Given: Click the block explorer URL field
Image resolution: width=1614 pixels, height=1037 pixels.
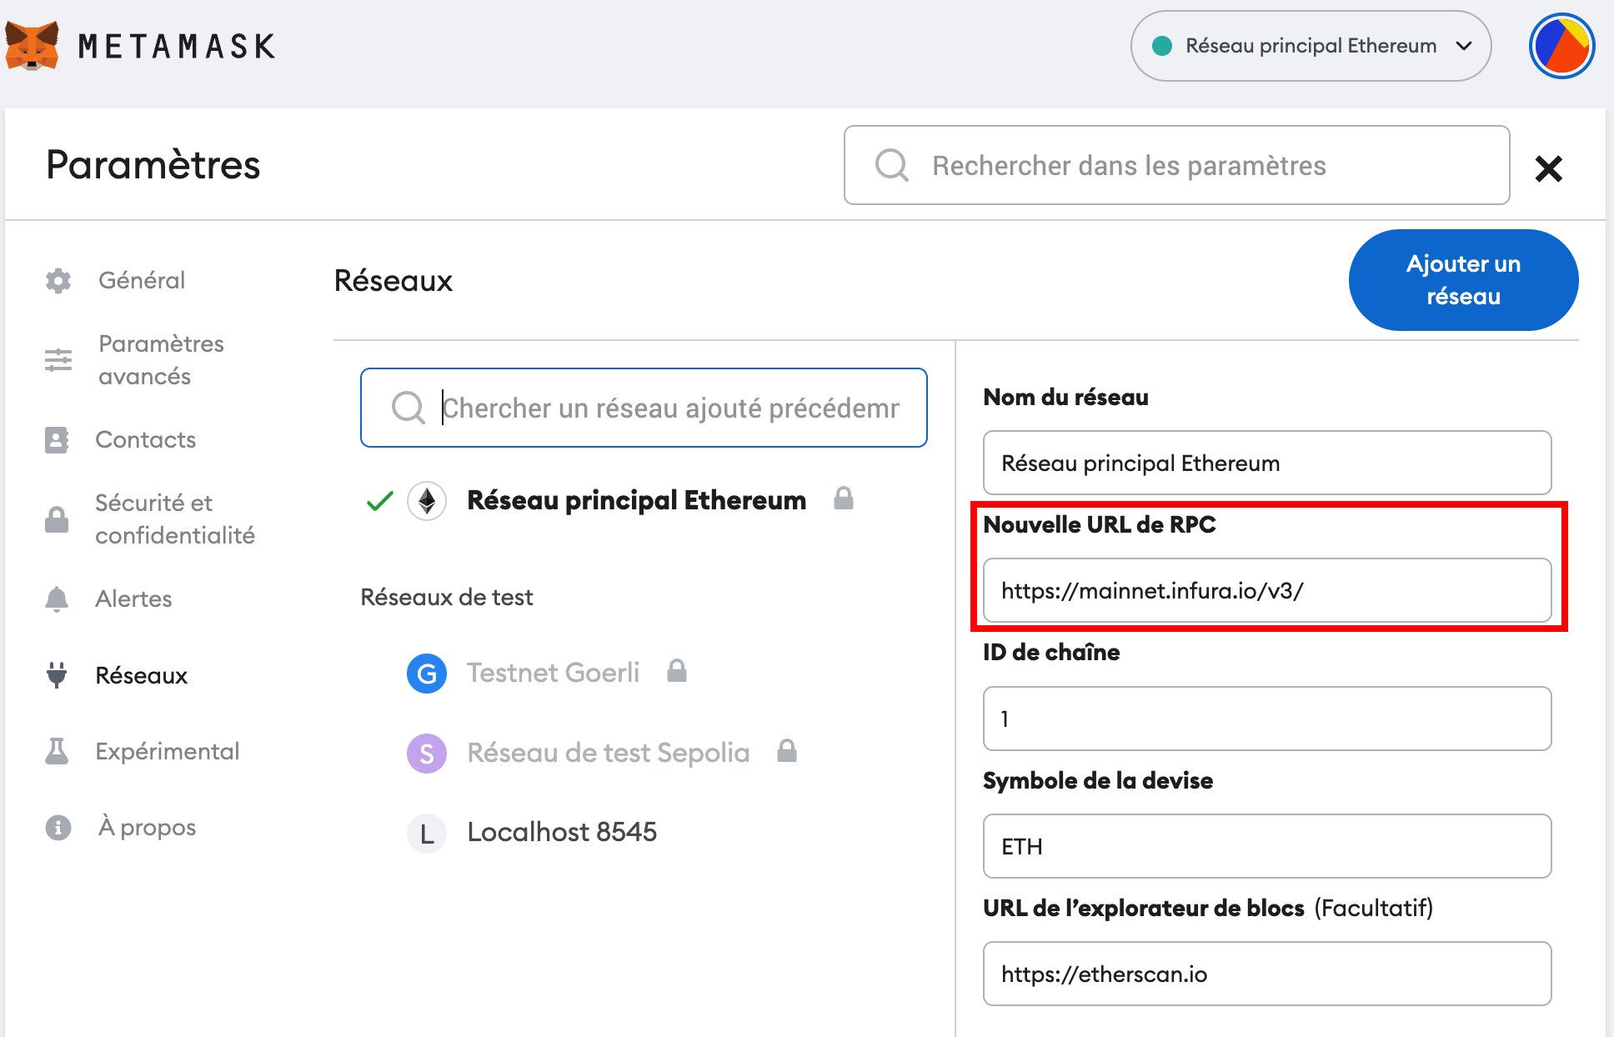Looking at the screenshot, I should click(1267, 974).
